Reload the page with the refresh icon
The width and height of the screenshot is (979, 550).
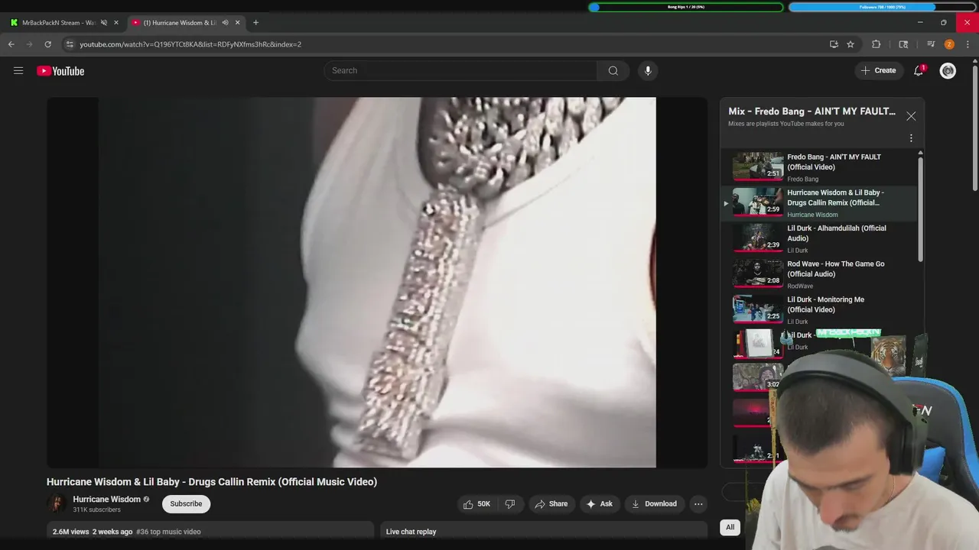[47, 44]
